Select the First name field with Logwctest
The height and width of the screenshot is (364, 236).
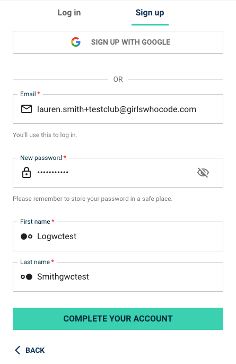[x=118, y=236]
